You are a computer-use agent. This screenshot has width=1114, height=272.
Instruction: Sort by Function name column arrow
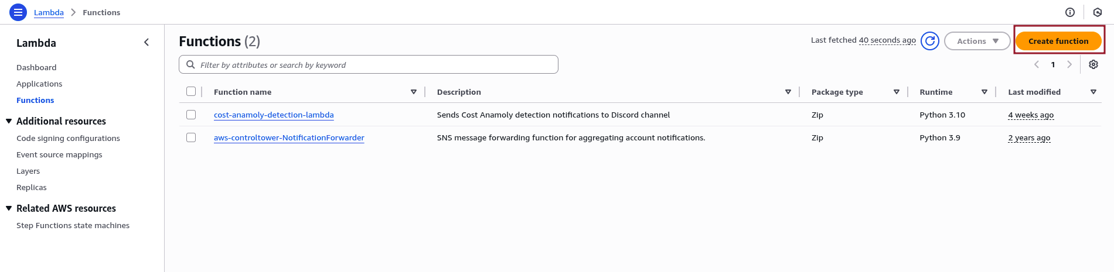point(414,92)
